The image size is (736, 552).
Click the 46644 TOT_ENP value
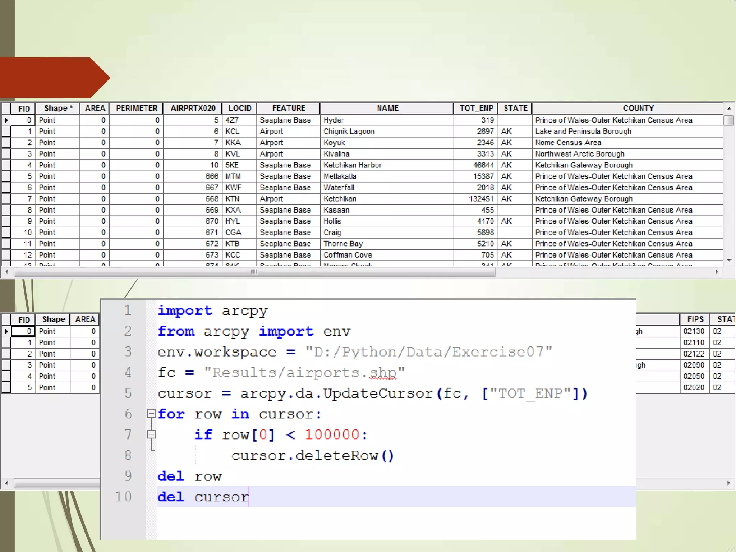483,165
